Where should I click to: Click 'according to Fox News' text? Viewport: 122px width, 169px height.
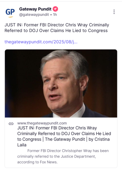click(38, 162)
